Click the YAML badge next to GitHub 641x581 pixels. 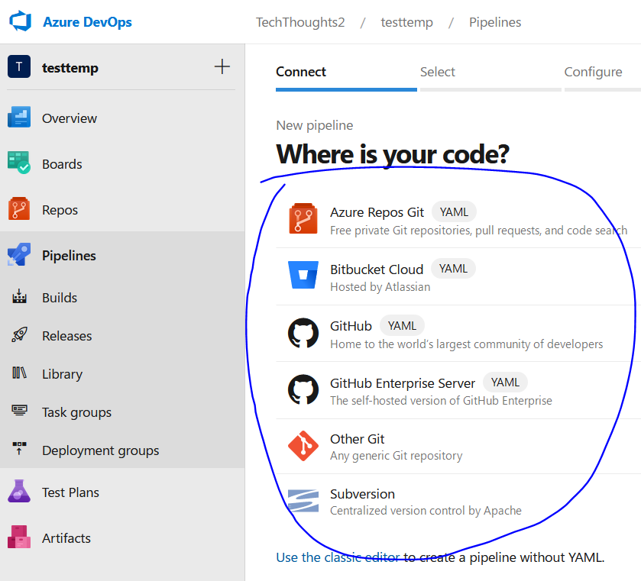click(403, 326)
